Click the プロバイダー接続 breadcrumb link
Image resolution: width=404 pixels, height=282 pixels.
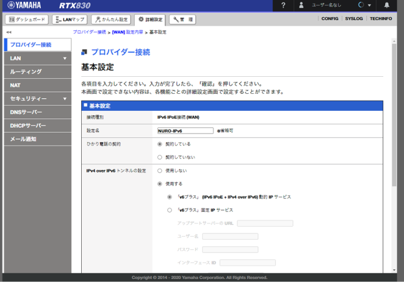(x=89, y=31)
